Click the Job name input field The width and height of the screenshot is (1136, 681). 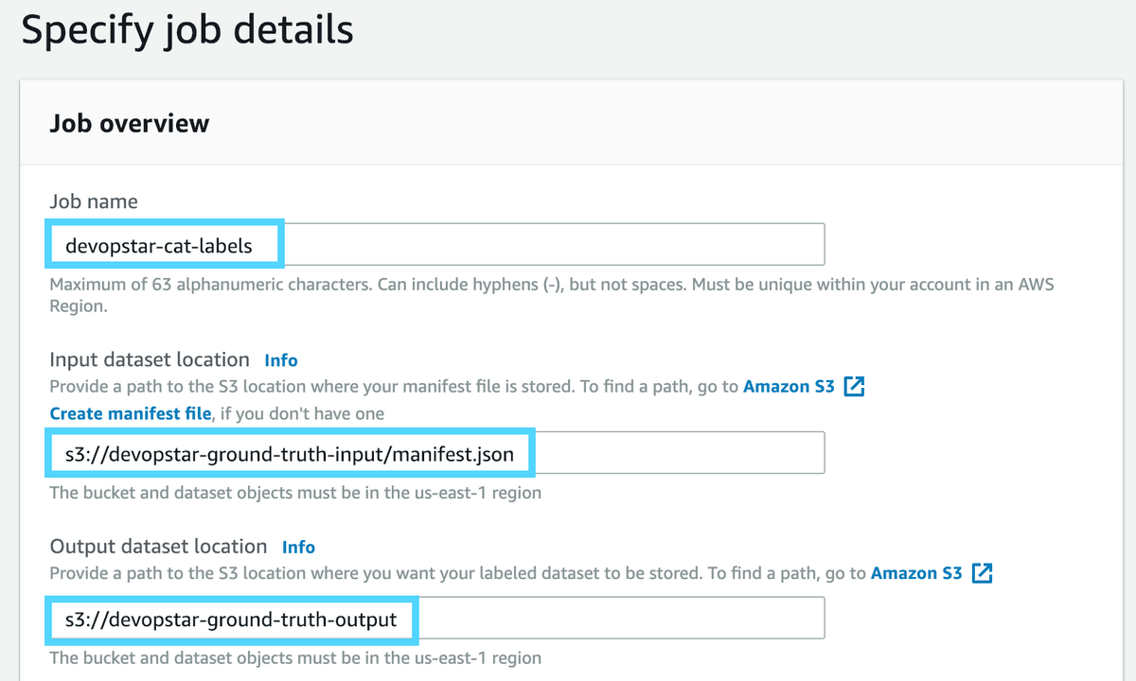(549, 245)
